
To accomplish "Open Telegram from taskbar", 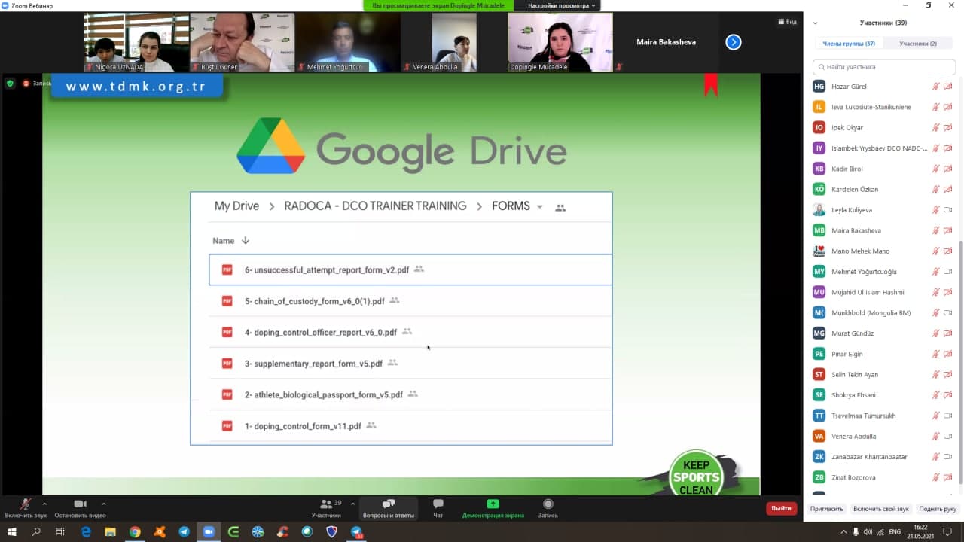I will (x=184, y=532).
